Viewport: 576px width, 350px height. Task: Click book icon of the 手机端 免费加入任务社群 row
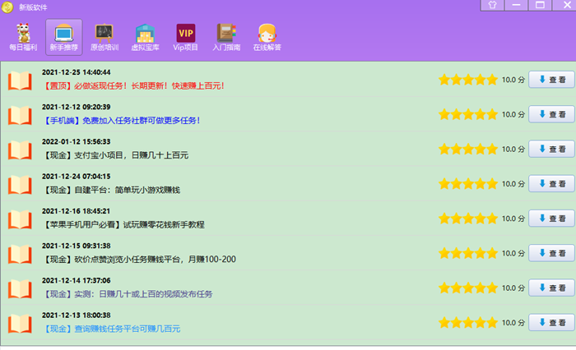[x=20, y=115]
